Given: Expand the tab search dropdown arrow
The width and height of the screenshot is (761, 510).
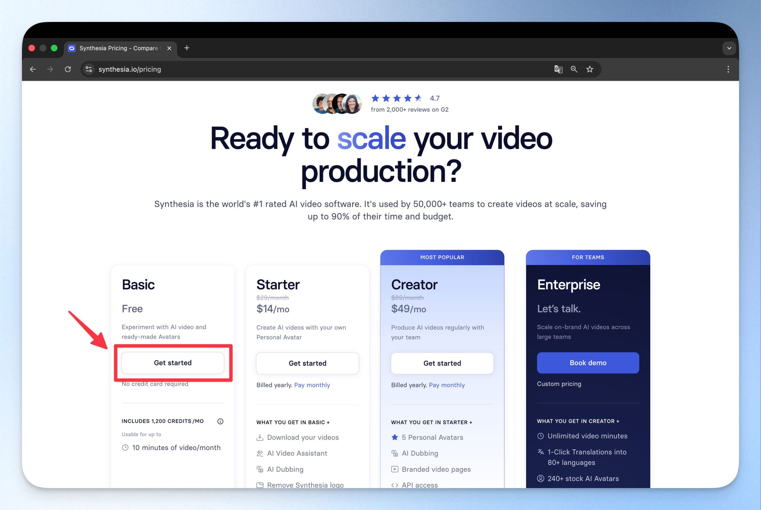Looking at the screenshot, I should [729, 48].
